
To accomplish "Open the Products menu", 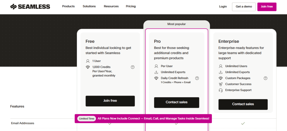I will pyautogui.click(x=68, y=6).
